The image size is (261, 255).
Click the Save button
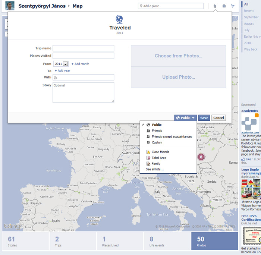click(204, 118)
